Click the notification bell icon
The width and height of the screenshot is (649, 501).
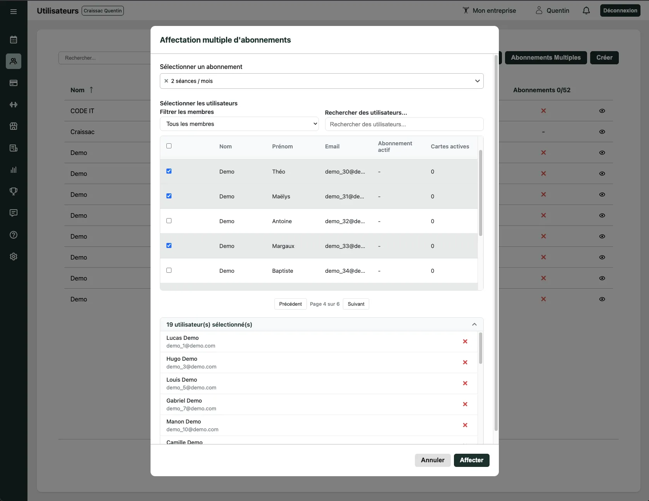click(x=586, y=10)
